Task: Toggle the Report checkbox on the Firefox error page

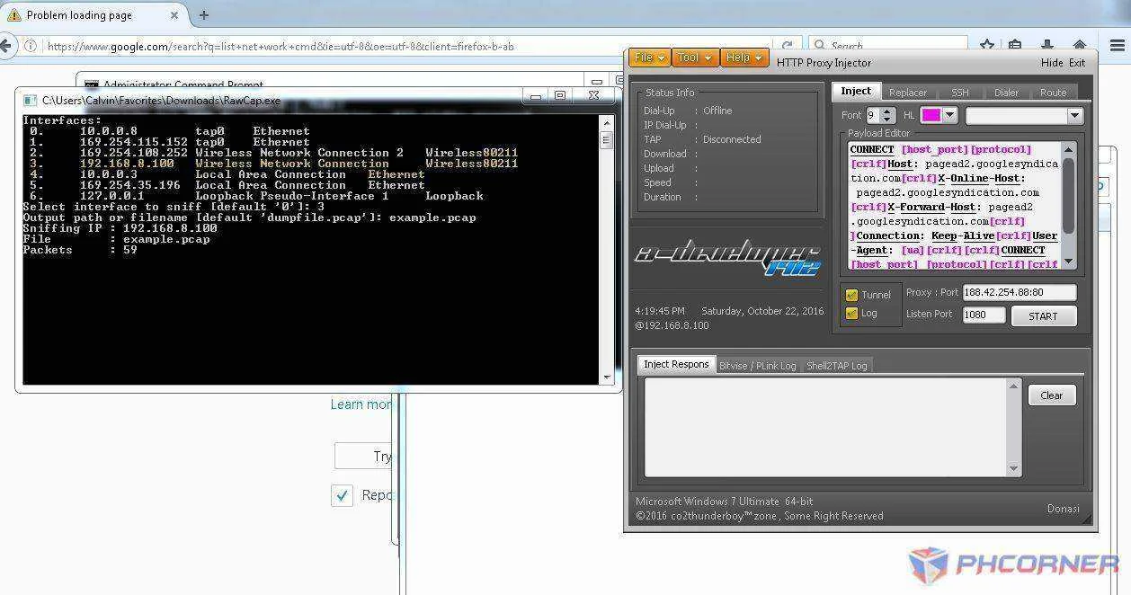Action: 342,495
